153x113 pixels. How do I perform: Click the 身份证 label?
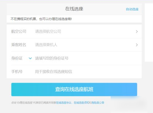pos(17,58)
